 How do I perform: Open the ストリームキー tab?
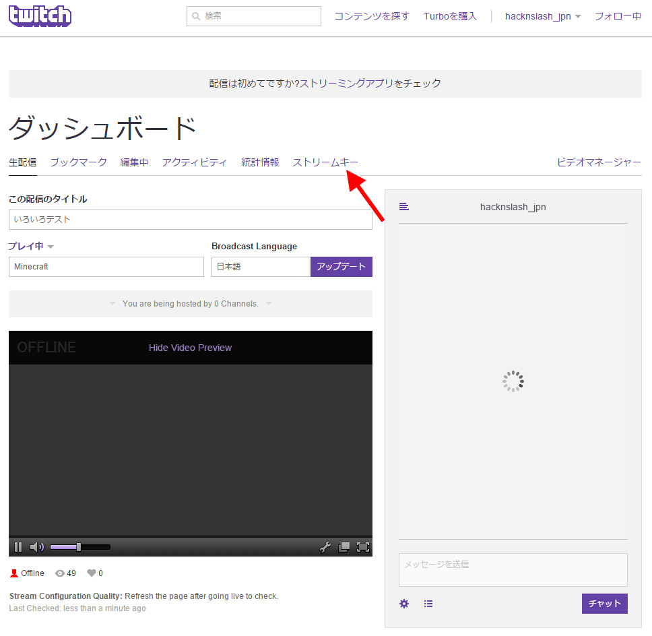click(325, 162)
